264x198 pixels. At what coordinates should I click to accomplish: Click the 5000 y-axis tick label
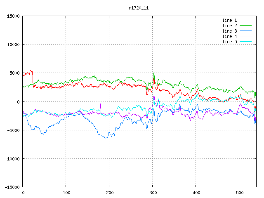(14, 73)
